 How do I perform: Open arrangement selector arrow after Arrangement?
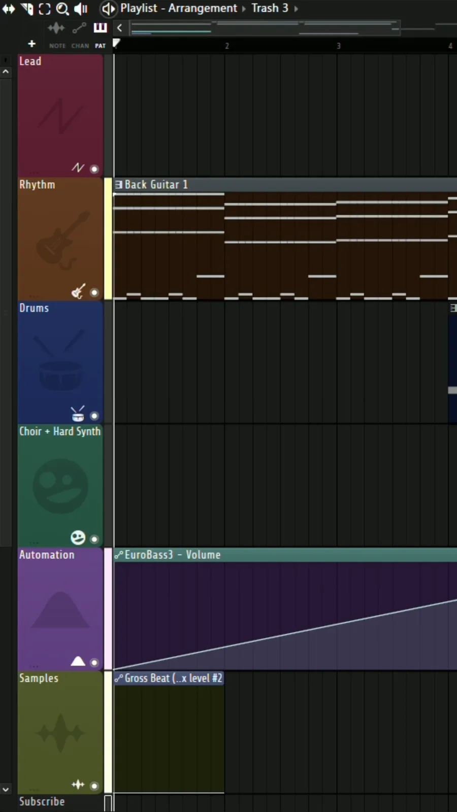244,9
